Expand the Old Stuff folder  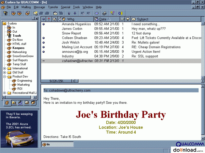click(4, 72)
